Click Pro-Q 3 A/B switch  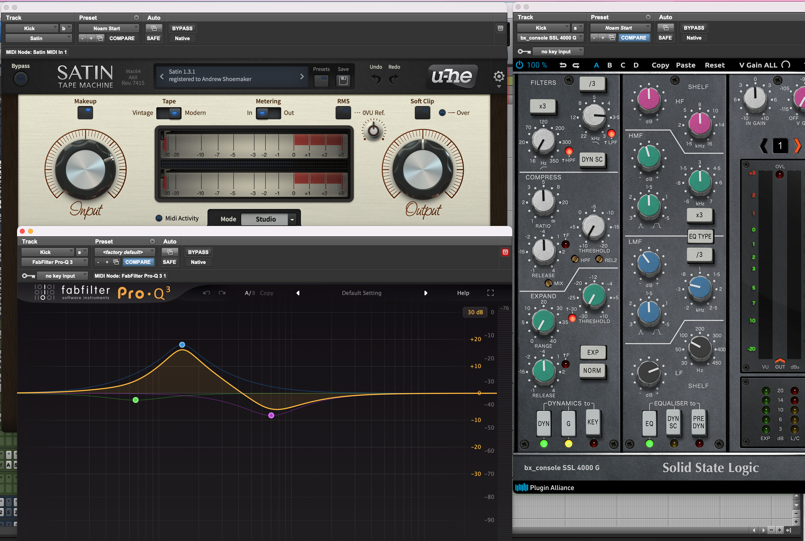tap(250, 293)
